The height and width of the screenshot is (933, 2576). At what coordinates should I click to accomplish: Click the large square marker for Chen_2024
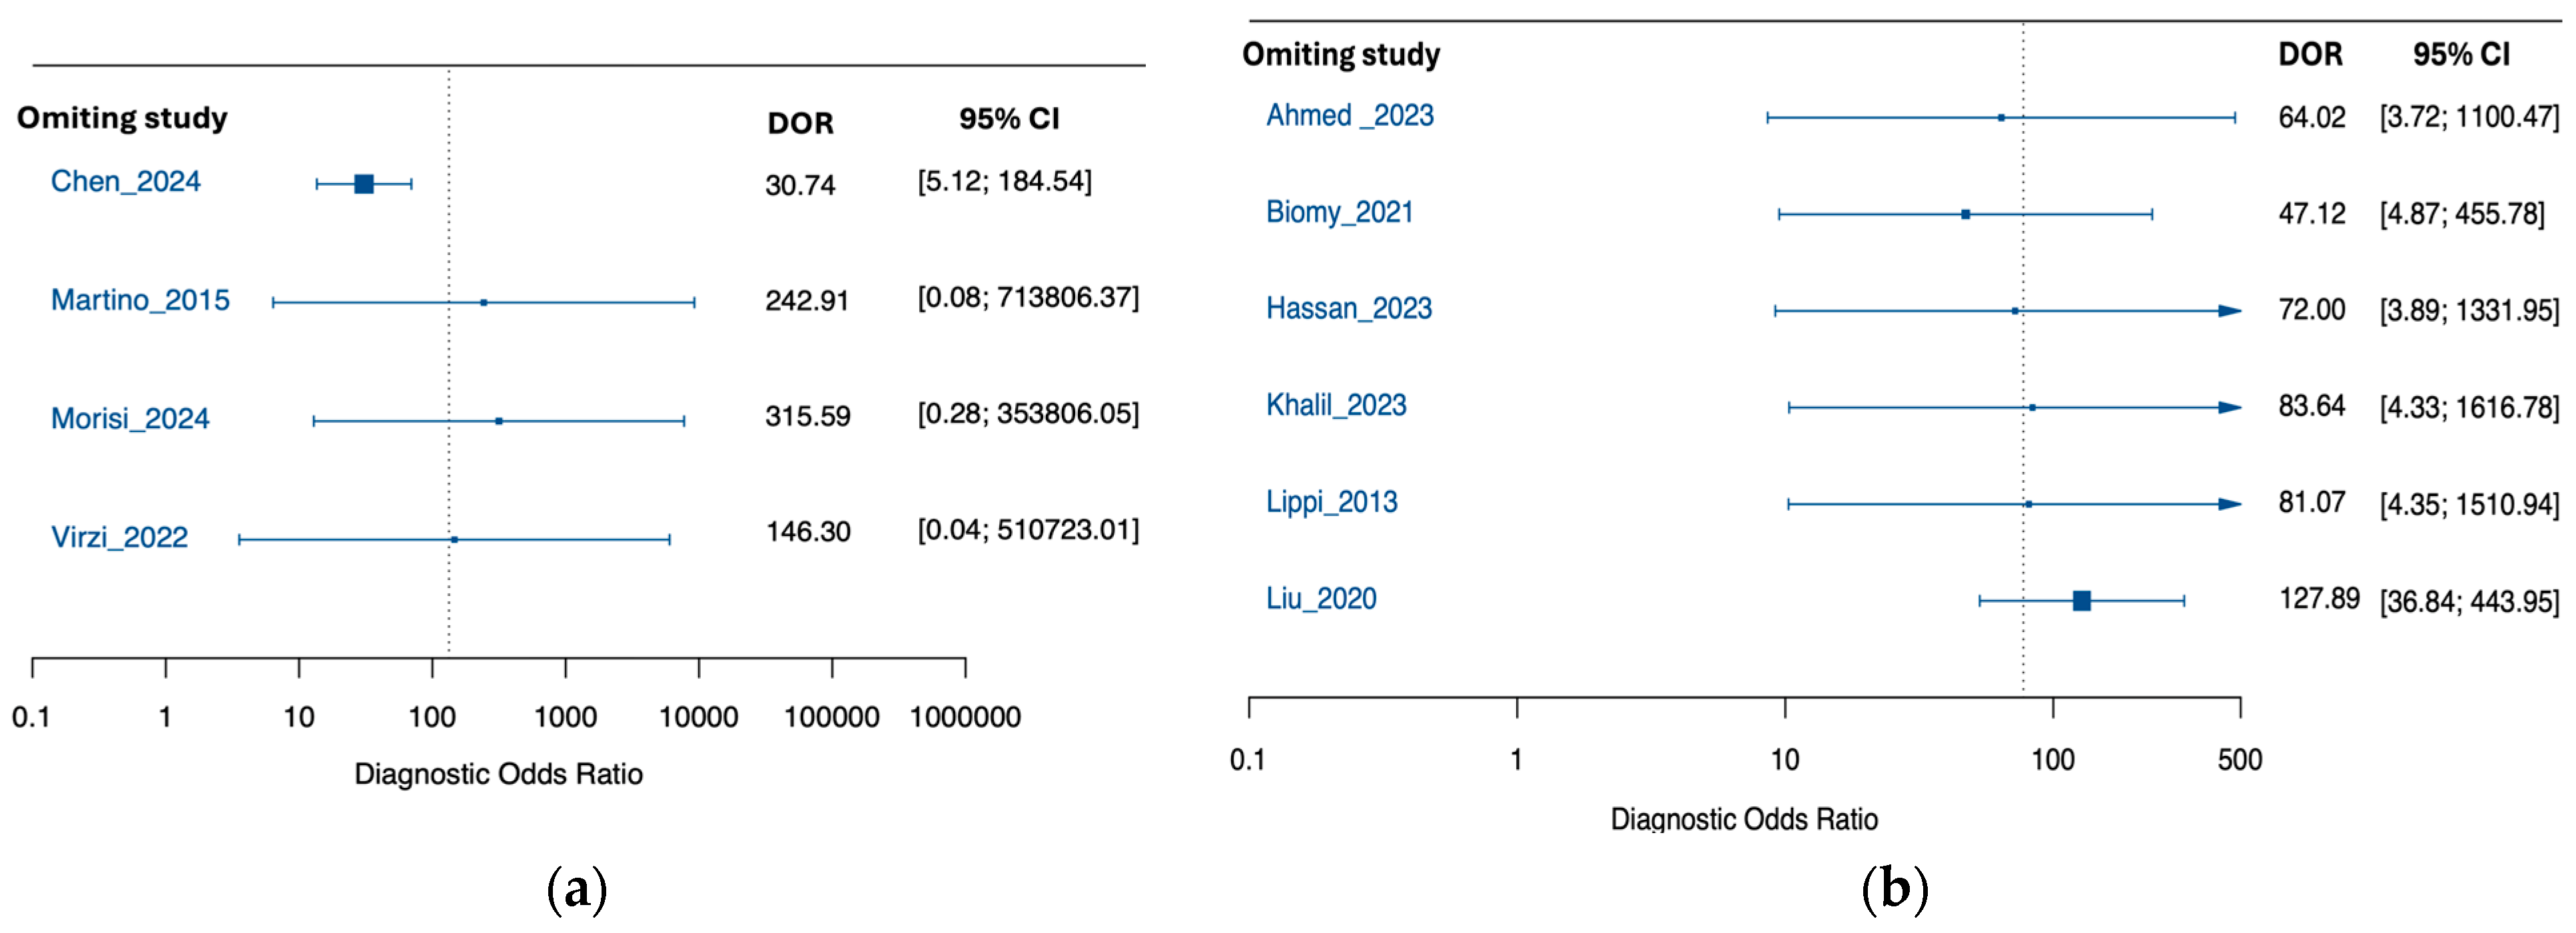tap(364, 184)
